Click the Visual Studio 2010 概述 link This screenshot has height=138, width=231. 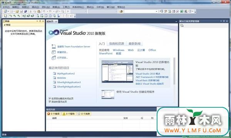coord(147,74)
